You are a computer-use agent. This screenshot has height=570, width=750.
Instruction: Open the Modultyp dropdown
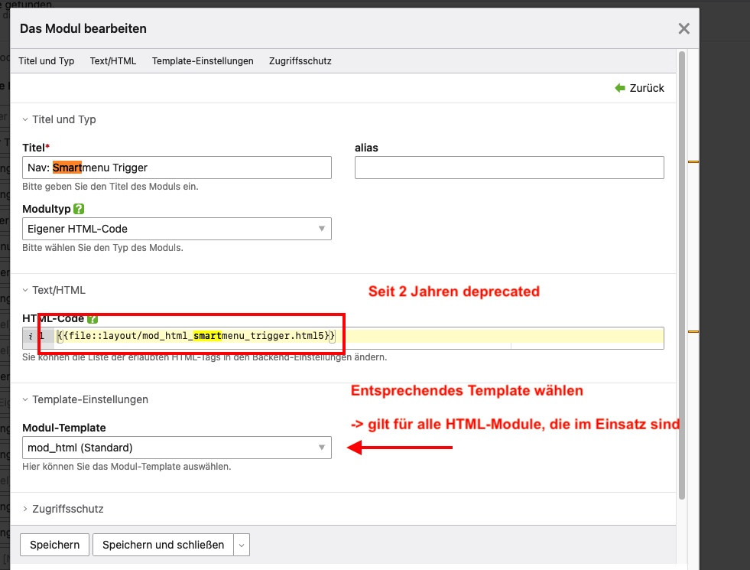177,229
